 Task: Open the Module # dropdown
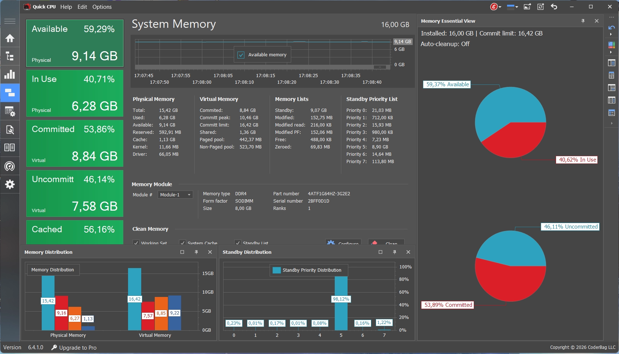pyautogui.click(x=175, y=195)
